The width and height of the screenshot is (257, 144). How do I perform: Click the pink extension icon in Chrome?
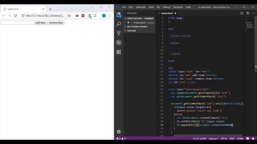95,16
